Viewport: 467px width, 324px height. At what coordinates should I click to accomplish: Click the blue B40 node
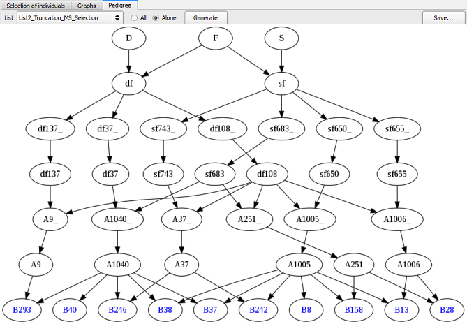(x=70, y=309)
